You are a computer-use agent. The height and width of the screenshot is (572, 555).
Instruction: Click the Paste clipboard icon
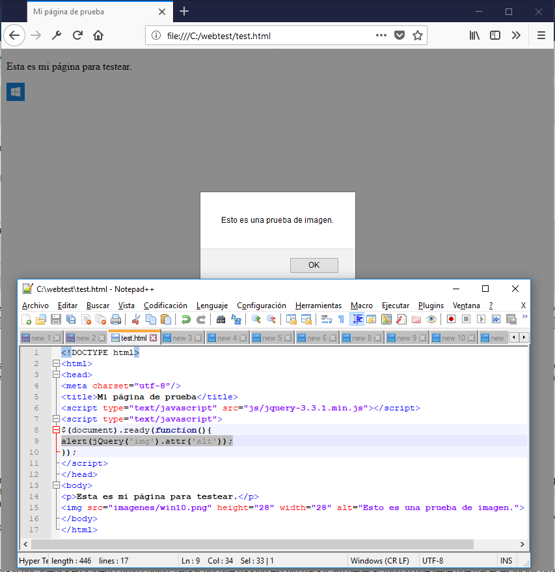point(166,320)
